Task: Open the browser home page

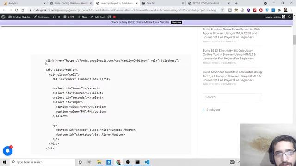Action: pos(23,10)
